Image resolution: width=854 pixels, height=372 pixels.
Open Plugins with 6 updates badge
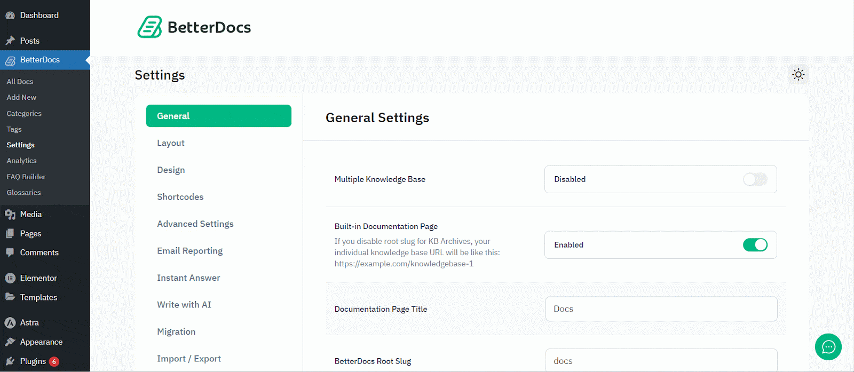[33, 361]
